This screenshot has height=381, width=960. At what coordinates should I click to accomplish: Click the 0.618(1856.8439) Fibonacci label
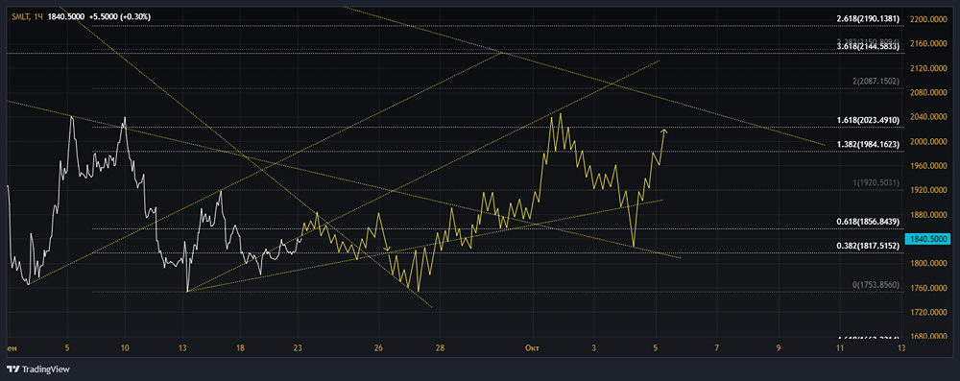tap(868, 221)
